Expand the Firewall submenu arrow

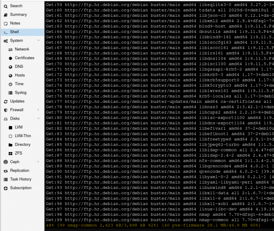point(39,110)
